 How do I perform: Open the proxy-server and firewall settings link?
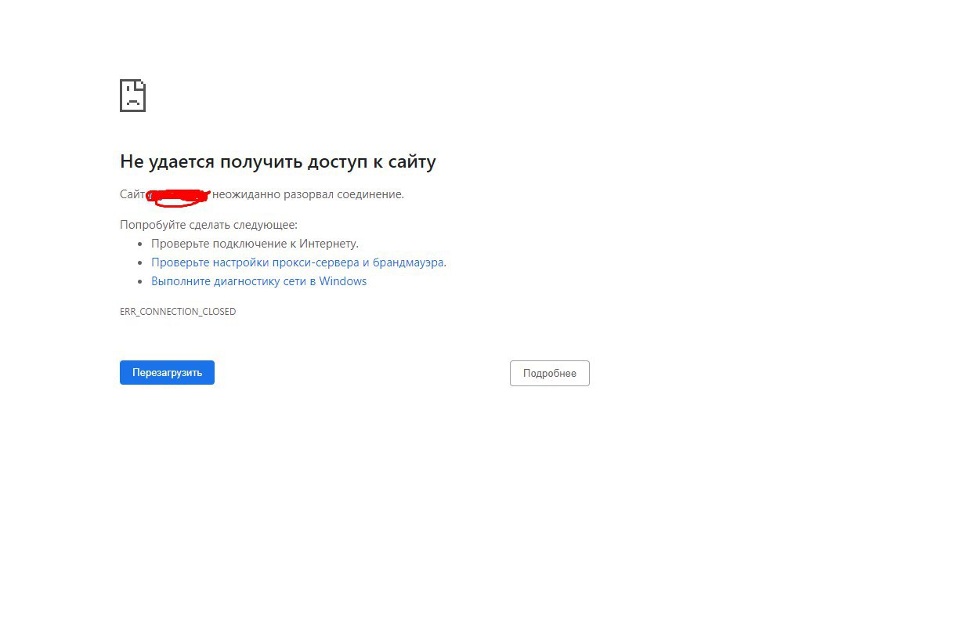click(x=298, y=262)
